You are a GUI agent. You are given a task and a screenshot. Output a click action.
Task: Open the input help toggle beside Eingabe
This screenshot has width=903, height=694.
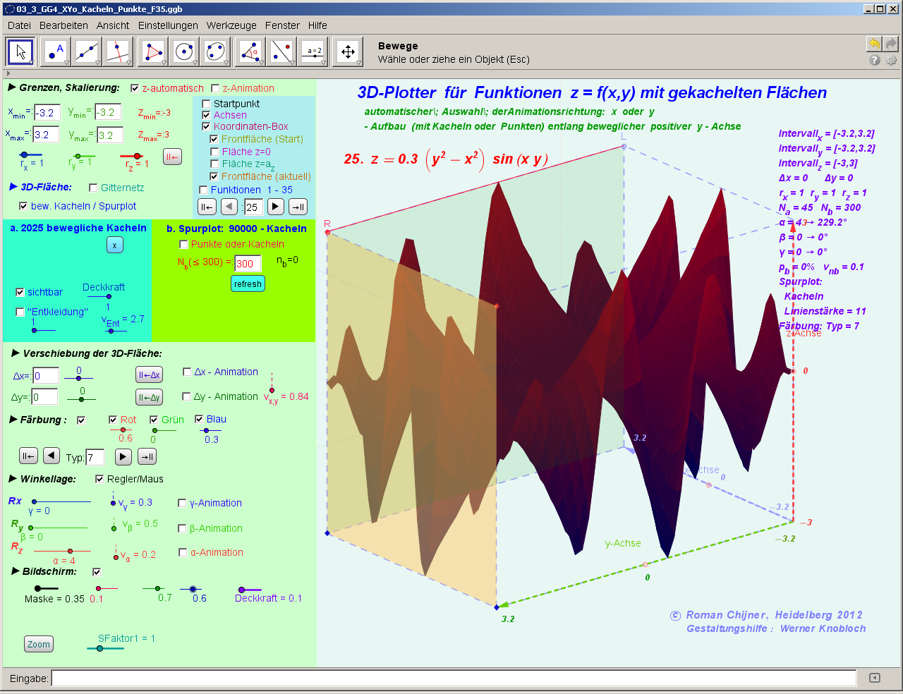[x=875, y=678]
